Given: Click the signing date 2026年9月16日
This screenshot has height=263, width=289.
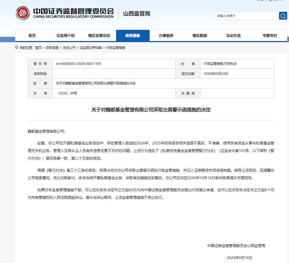Looking at the screenshot, I should point(239,258).
